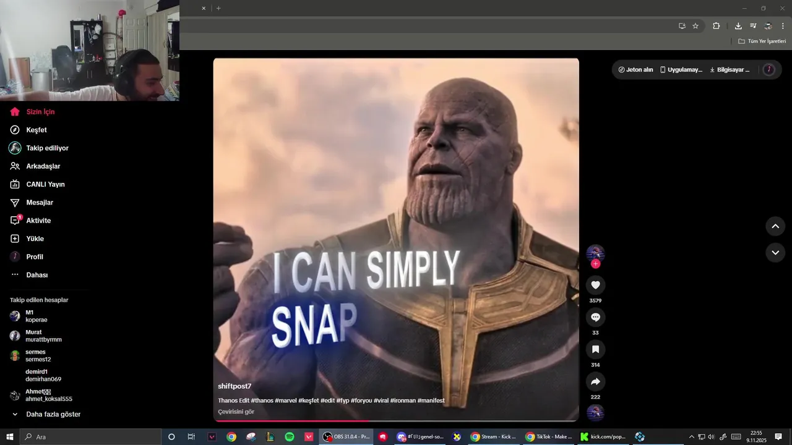Switch to the kick.com/pop taskbar window
The width and height of the screenshot is (792, 445).
[603, 437]
